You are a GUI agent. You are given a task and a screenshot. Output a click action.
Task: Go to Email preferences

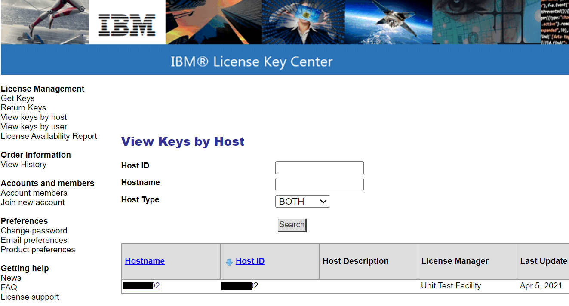click(34, 240)
